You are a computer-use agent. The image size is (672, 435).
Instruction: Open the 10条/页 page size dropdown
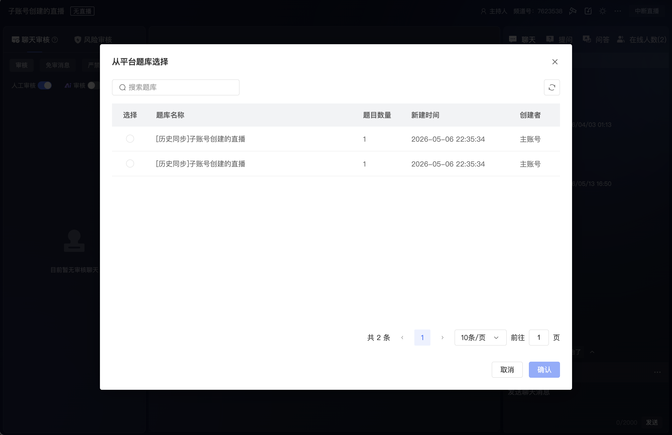480,337
